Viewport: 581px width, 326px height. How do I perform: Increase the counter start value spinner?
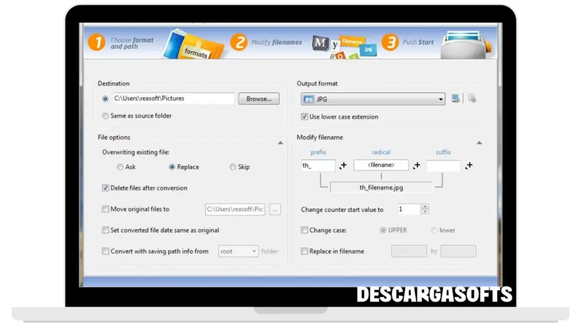click(x=425, y=207)
